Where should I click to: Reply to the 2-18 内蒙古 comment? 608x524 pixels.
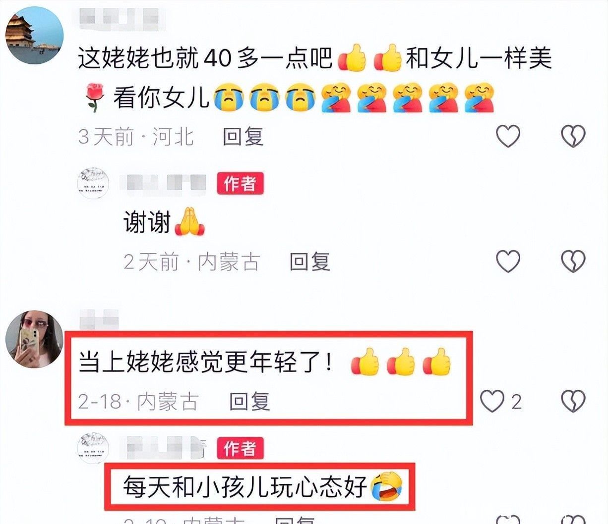(x=249, y=402)
